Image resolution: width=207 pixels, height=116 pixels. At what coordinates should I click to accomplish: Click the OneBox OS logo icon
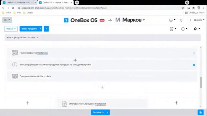coord(66,20)
